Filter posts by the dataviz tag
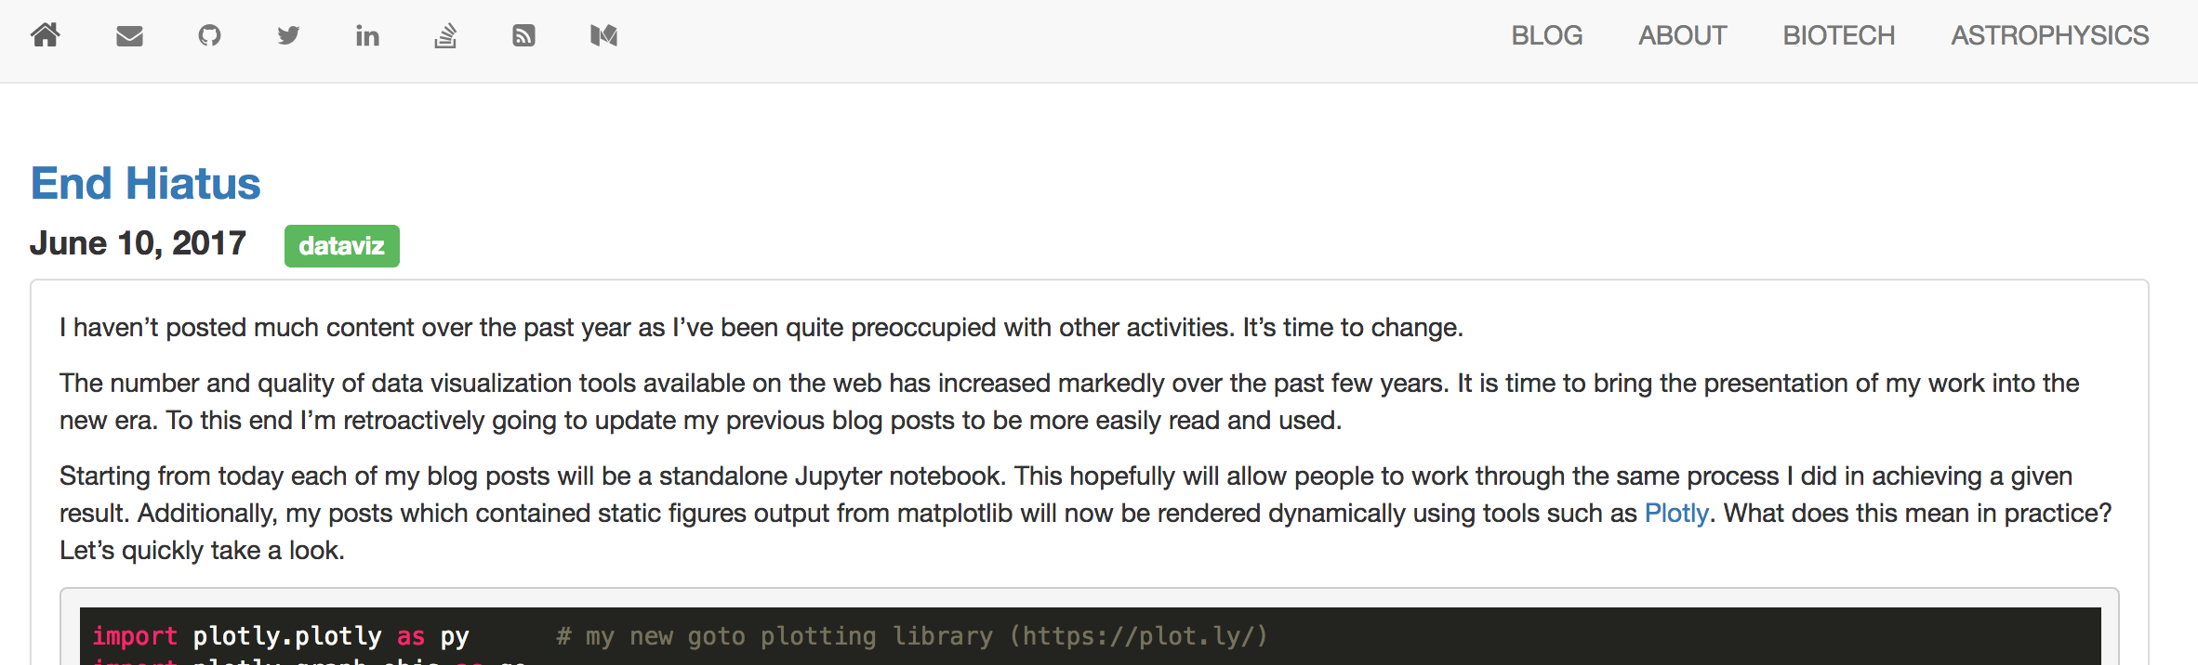 [x=341, y=246]
